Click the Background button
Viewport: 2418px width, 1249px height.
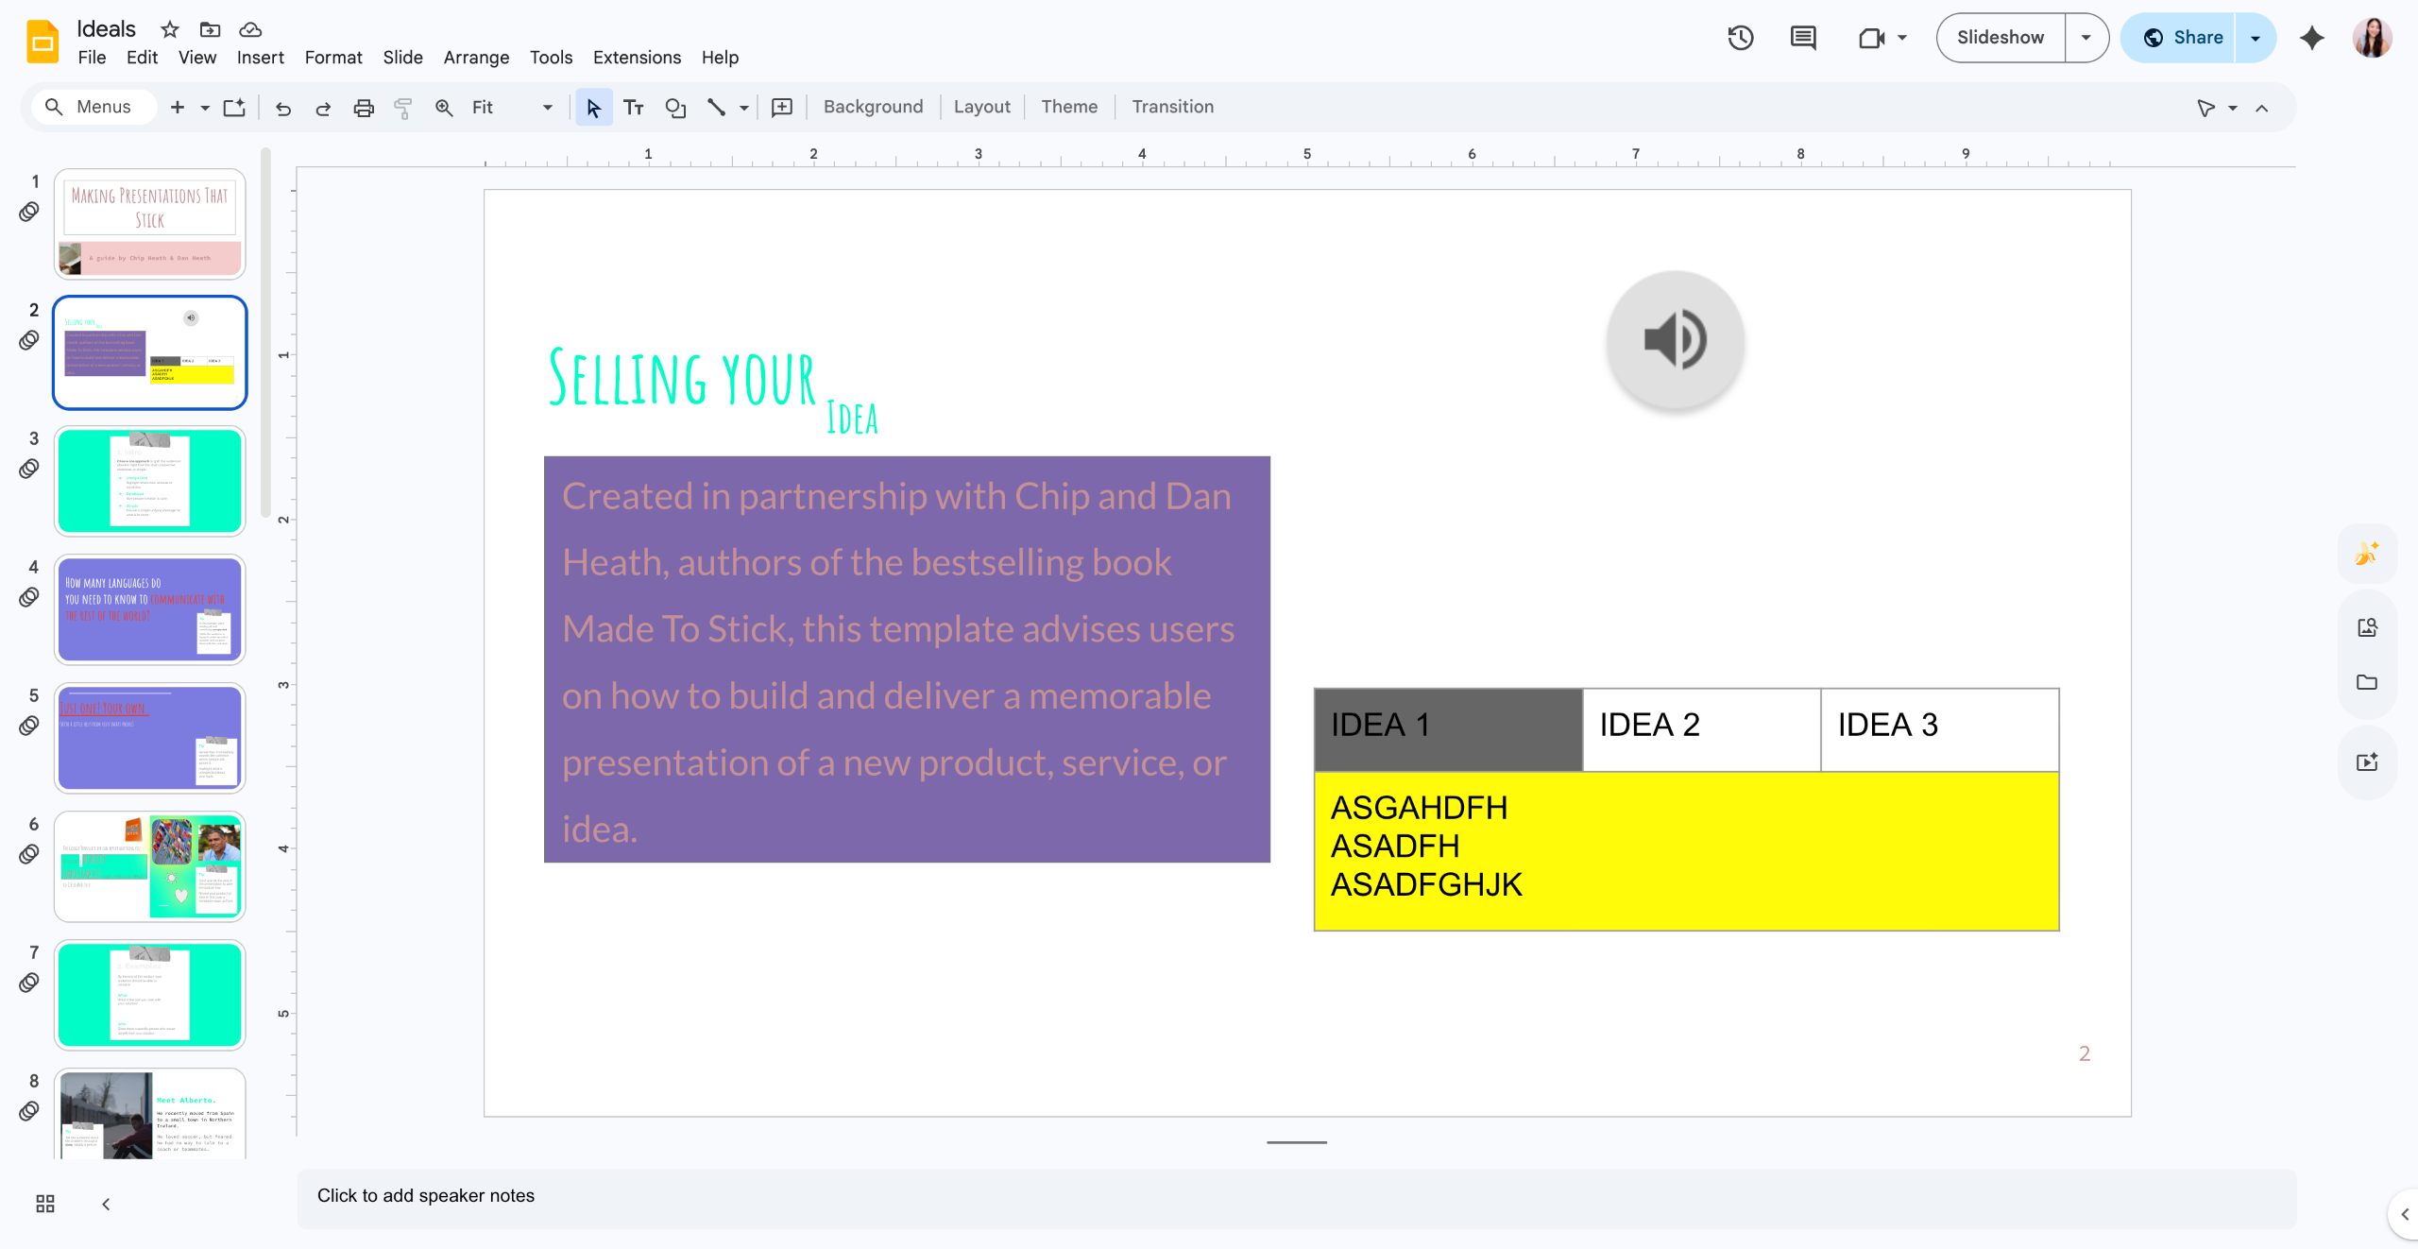point(874,107)
